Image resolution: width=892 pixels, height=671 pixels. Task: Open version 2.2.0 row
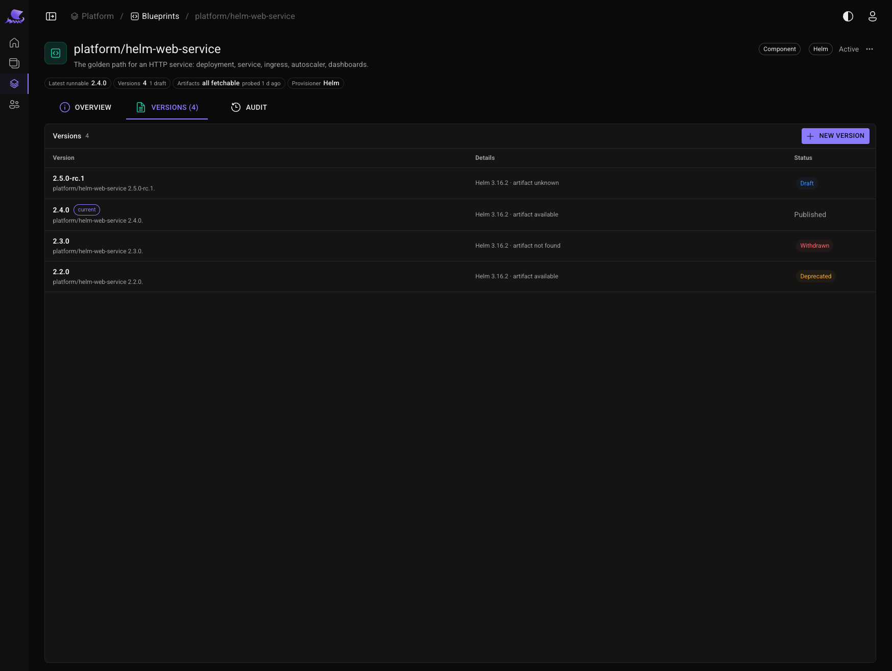coord(460,276)
